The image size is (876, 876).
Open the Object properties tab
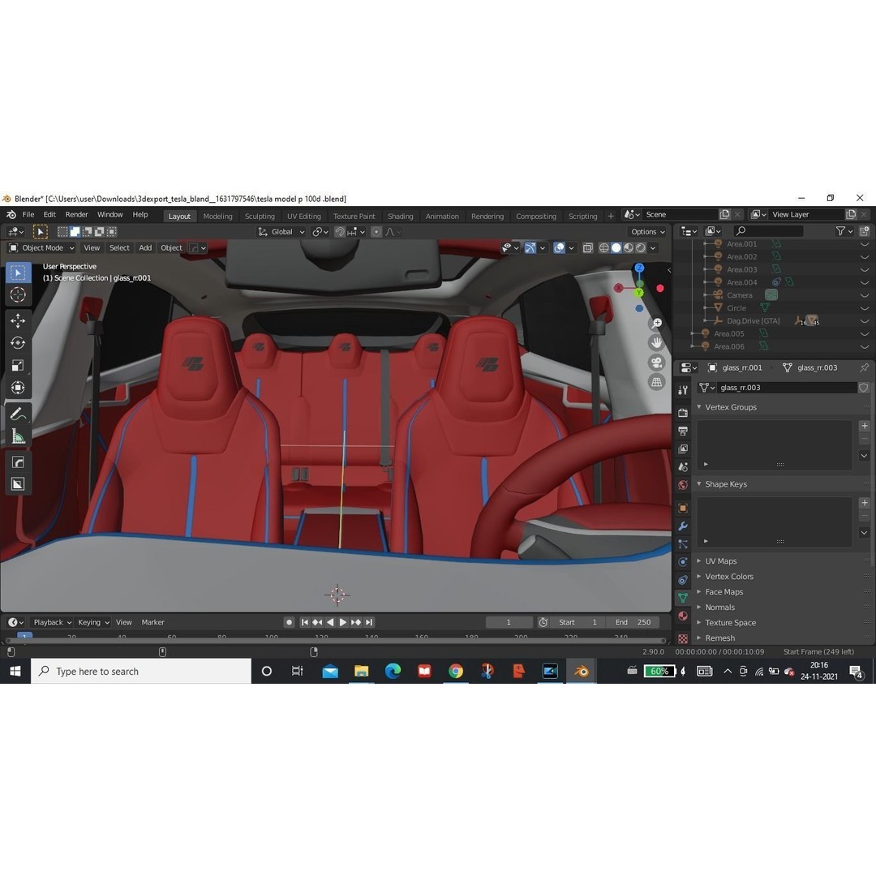click(683, 508)
